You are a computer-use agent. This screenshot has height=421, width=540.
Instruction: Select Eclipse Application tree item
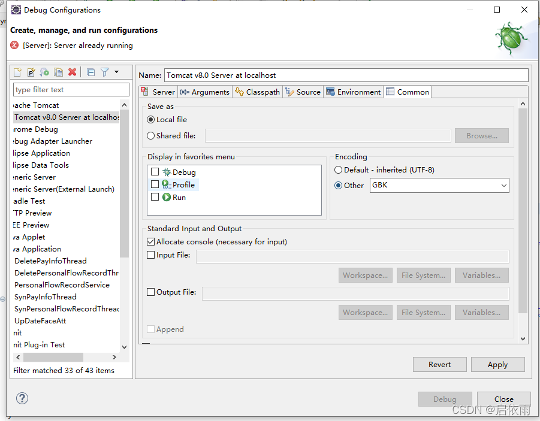[x=41, y=153]
